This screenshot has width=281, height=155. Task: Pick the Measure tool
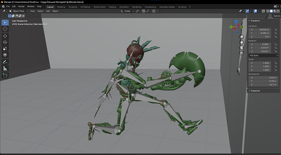coord(5,68)
